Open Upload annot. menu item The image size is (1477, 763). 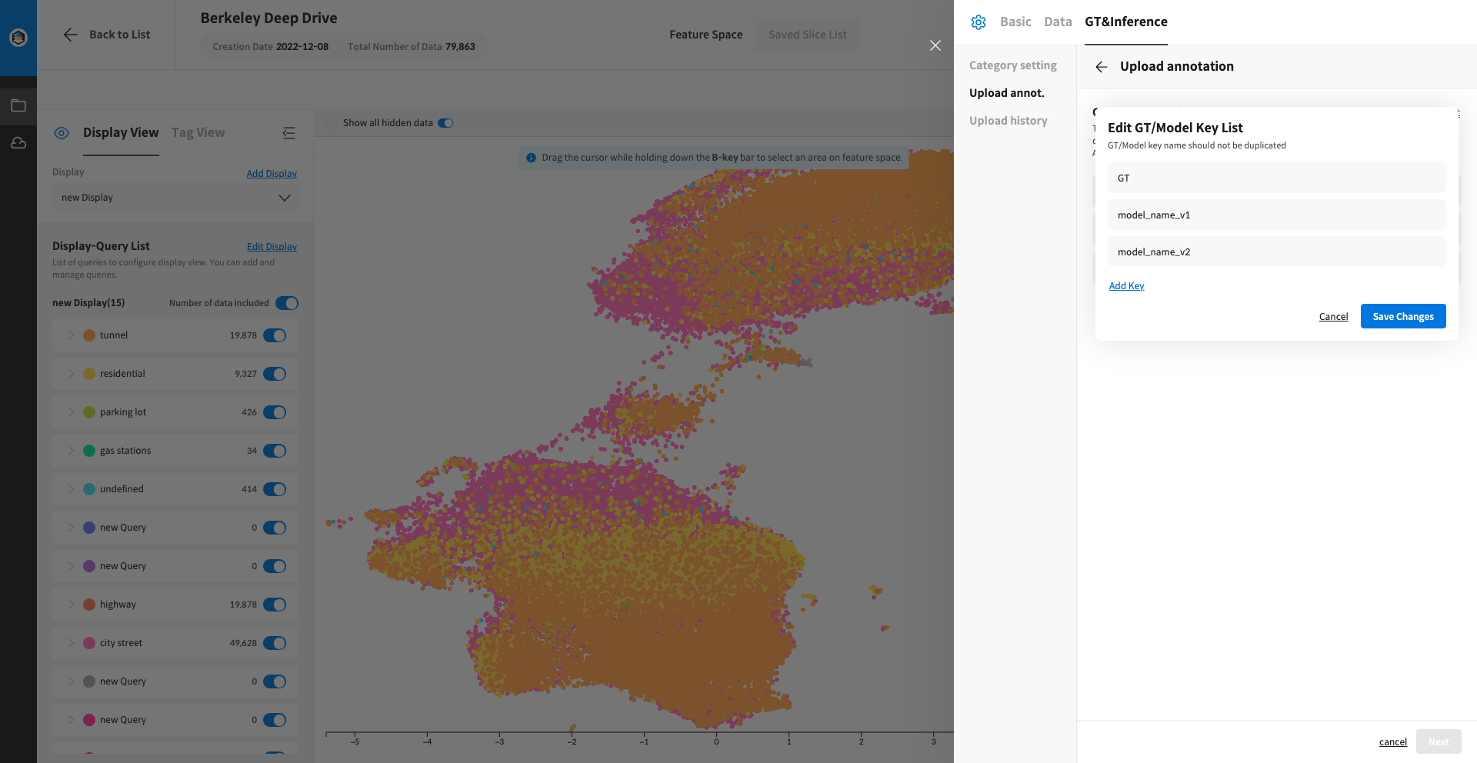(1006, 93)
